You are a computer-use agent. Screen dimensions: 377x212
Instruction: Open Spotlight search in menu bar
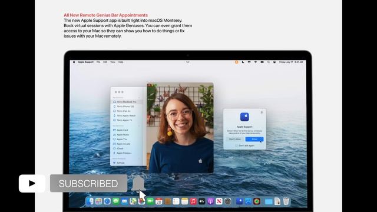(269, 62)
